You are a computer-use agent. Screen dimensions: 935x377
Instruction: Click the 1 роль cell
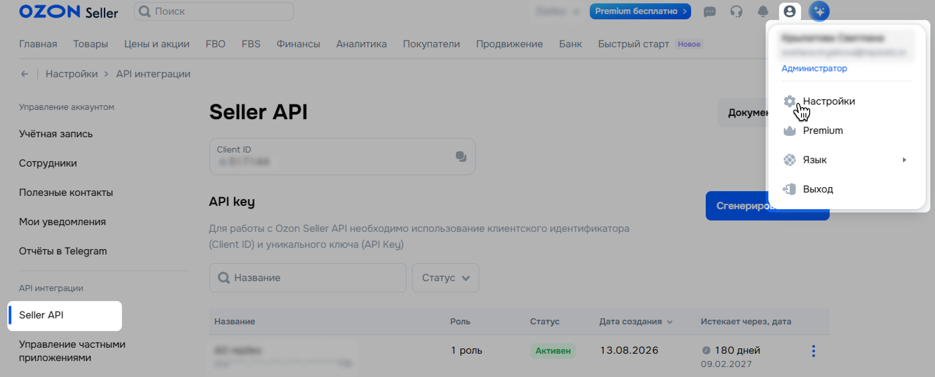(467, 350)
